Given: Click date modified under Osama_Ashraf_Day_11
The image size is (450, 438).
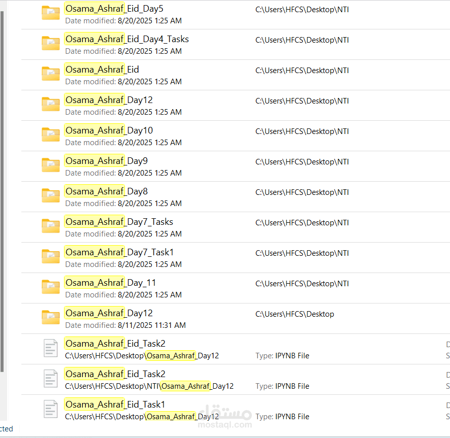Looking at the screenshot, I should tap(123, 295).
